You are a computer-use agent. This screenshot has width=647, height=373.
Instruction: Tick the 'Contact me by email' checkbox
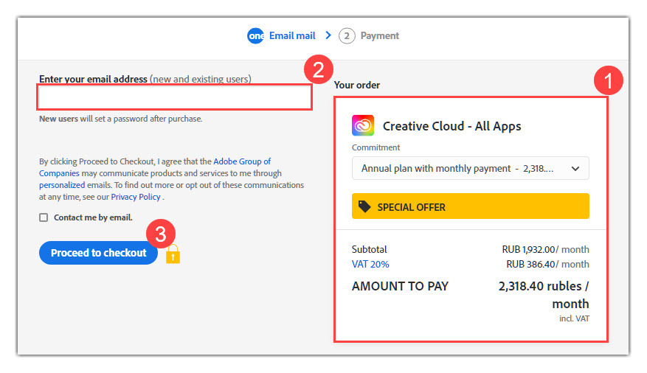coord(44,217)
